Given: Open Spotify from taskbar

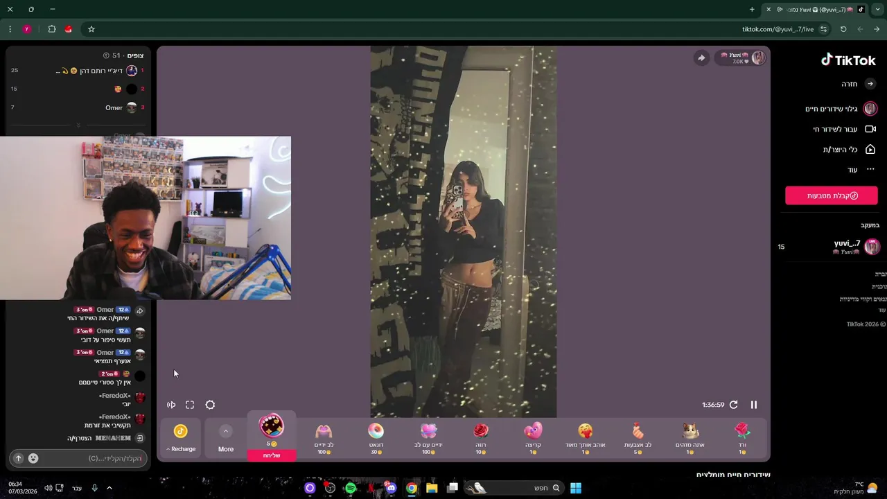Looking at the screenshot, I should point(351,488).
